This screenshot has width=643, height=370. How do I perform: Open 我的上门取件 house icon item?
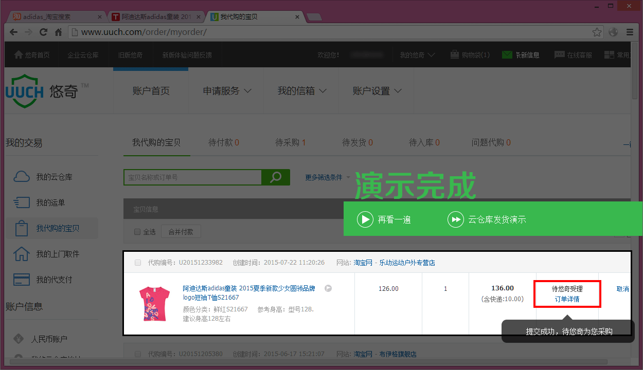click(x=46, y=254)
